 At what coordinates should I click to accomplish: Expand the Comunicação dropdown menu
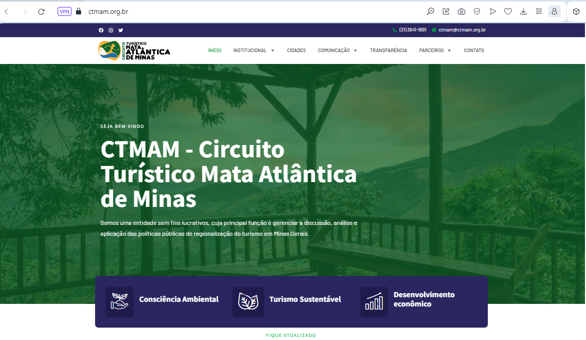click(337, 51)
